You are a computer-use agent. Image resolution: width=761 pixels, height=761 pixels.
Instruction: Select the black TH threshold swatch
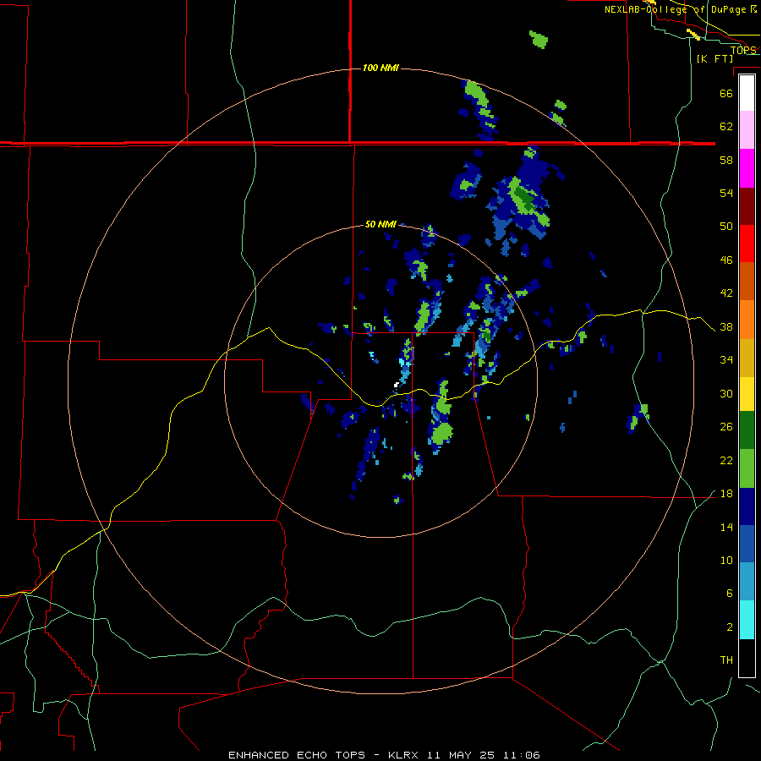coord(747,658)
